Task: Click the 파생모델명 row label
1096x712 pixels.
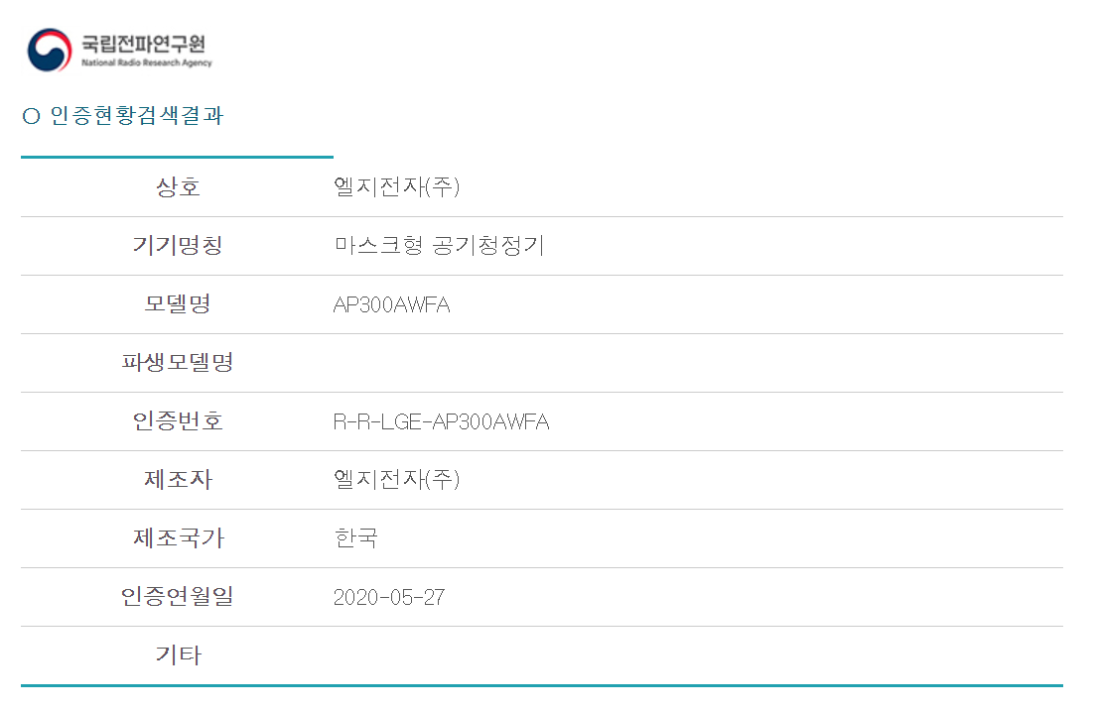Action: click(178, 363)
